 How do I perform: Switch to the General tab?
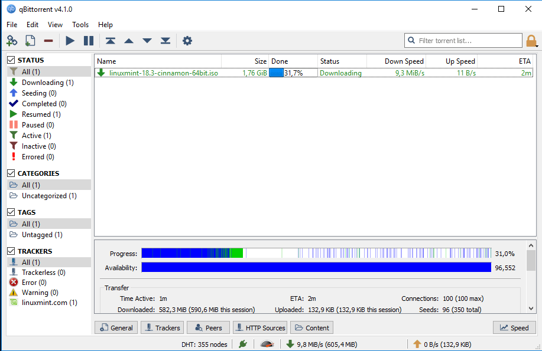point(116,327)
